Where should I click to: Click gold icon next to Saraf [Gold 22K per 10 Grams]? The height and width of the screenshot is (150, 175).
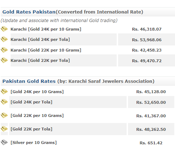point(4,116)
